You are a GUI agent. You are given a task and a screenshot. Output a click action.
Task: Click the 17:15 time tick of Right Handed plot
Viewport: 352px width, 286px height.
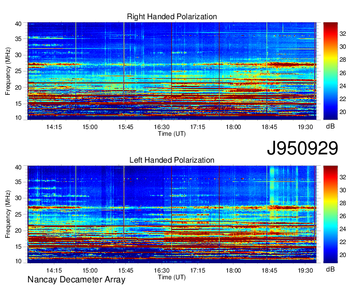198,127
